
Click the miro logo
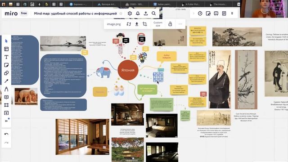[x=11, y=13]
